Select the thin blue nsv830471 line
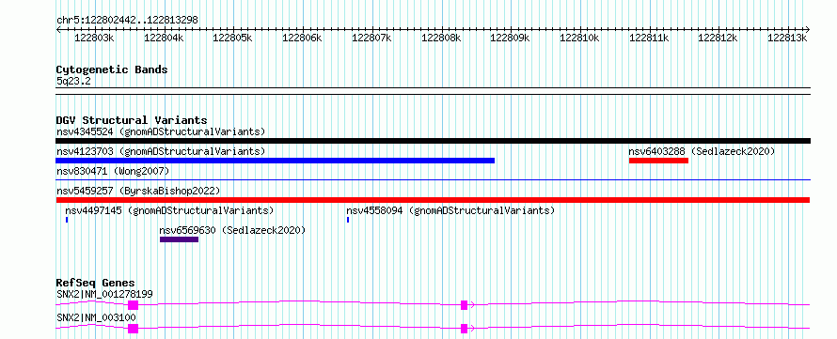Viewport: 837px width, 339px height. [x=433, y=180]
